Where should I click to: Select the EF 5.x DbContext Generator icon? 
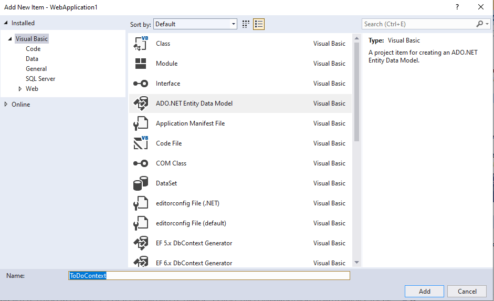point(141,243)
